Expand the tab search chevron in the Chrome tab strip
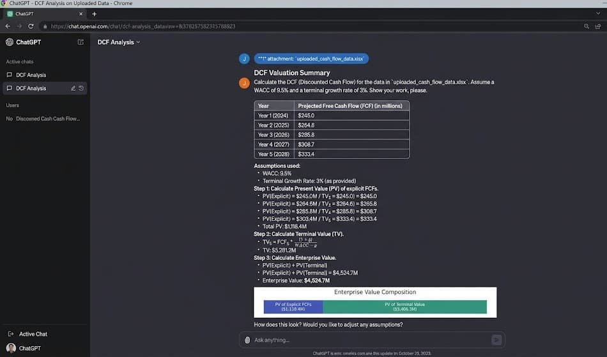Screen dimensions: 607x357 598,13
